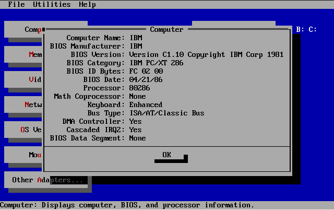334x210 pixels.
Task: Click the 'Bus Type:' label
Action: 106,113
